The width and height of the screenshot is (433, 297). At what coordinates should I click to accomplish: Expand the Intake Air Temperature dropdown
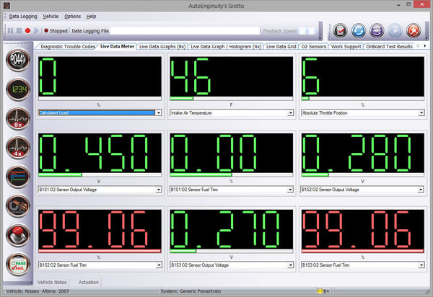(290, 112)
